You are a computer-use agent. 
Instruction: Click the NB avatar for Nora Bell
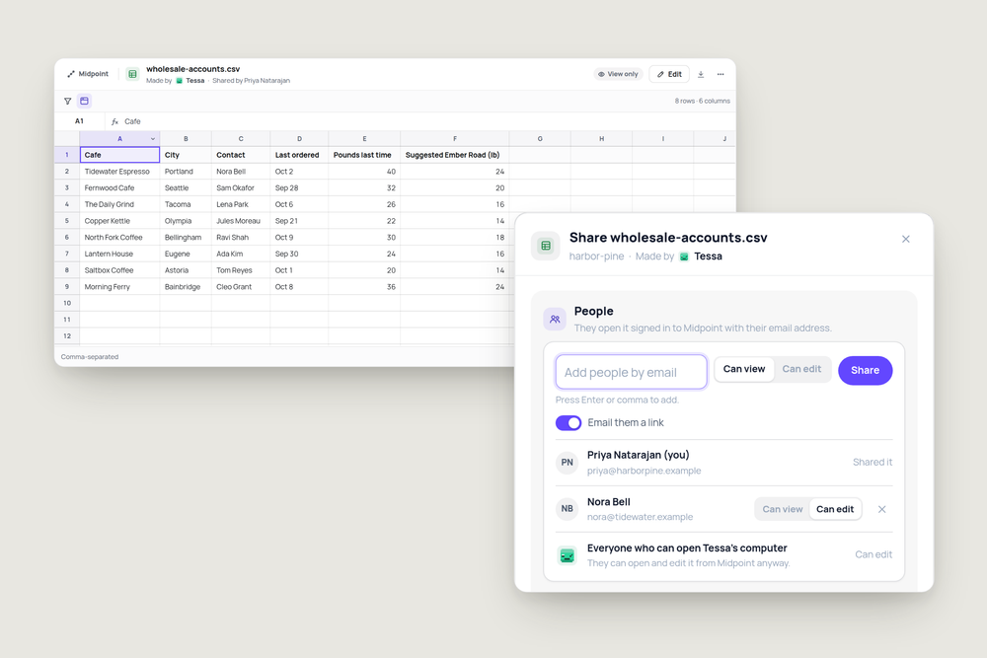pyautogui.click(x=568, y=509)
